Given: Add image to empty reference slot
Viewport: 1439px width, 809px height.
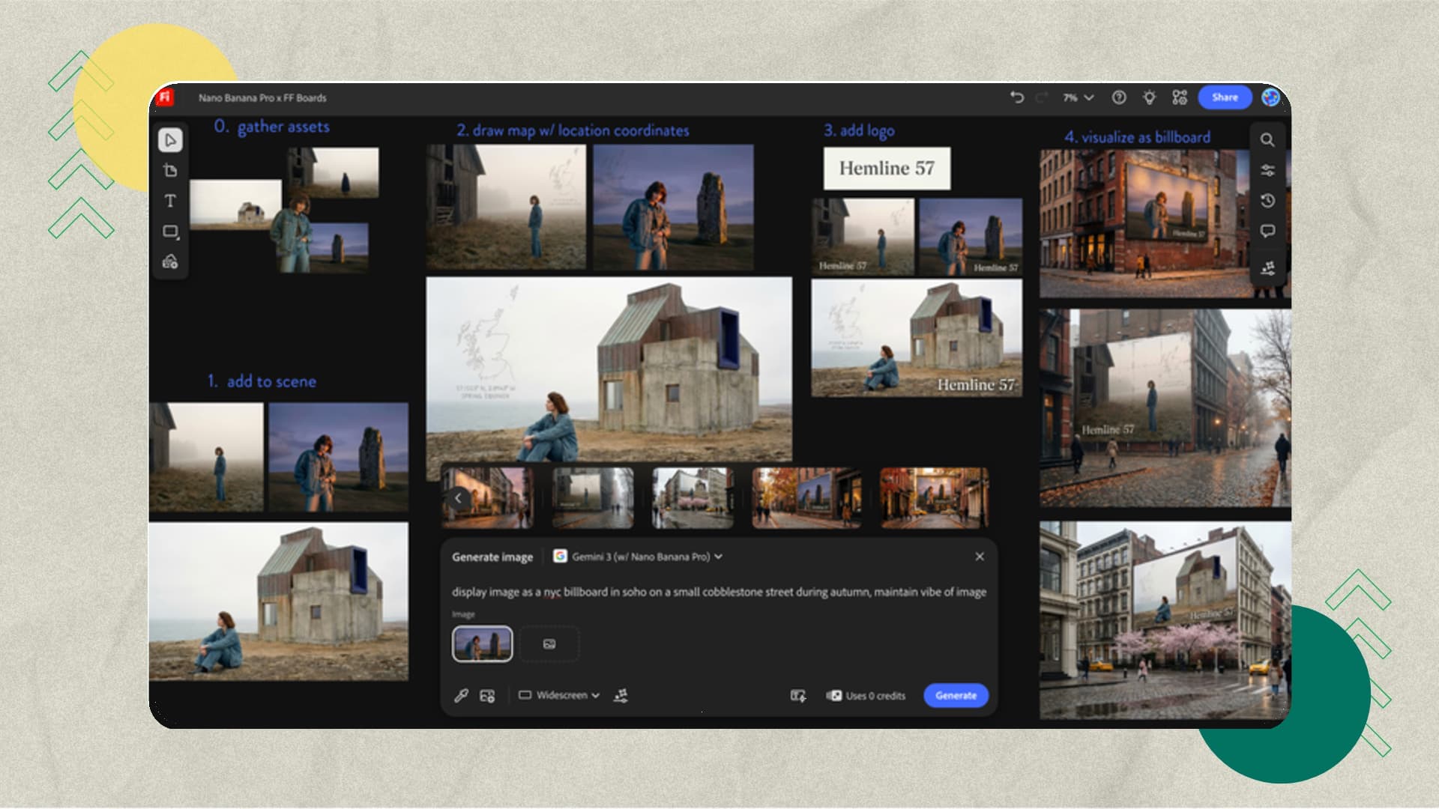Looking at the screenshot, I should (x=549, y=644).
